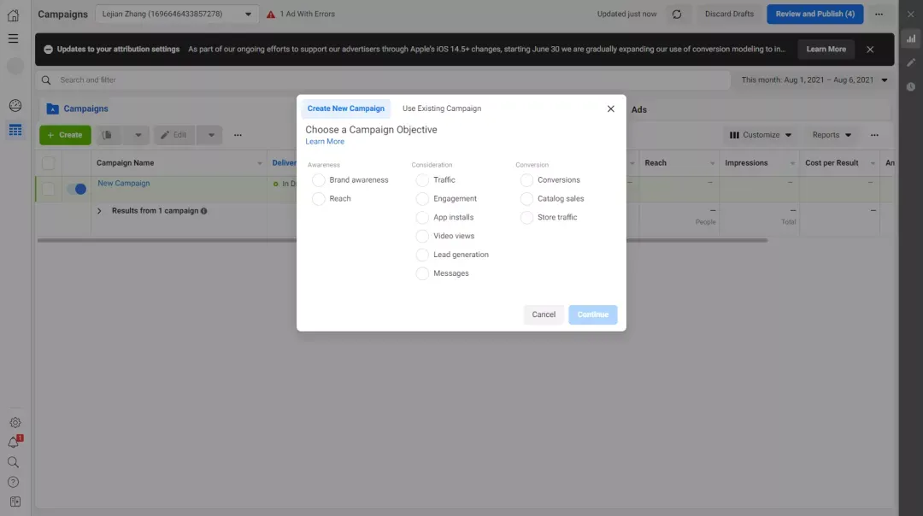Select Traffic objective

pos(422,180)
